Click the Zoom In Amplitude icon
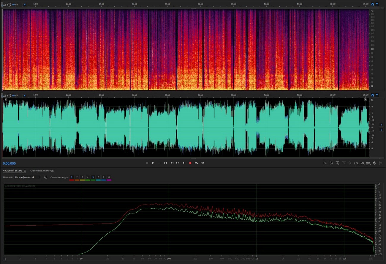 click(x=325, y=163)
